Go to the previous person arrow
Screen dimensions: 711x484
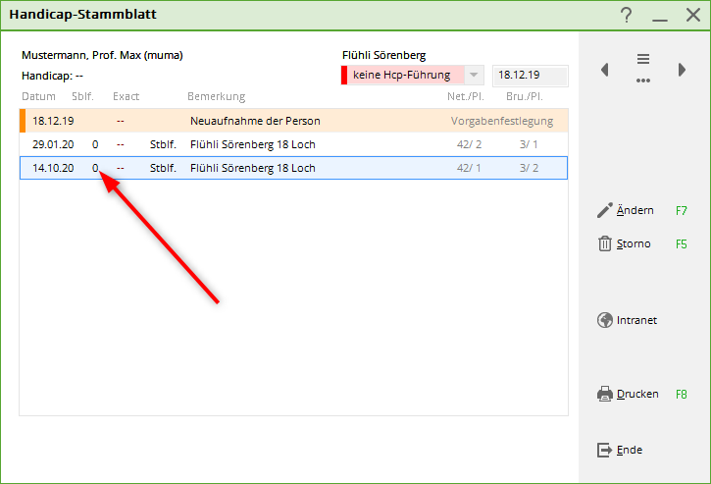pyautogui.click(x=604, y=70)
